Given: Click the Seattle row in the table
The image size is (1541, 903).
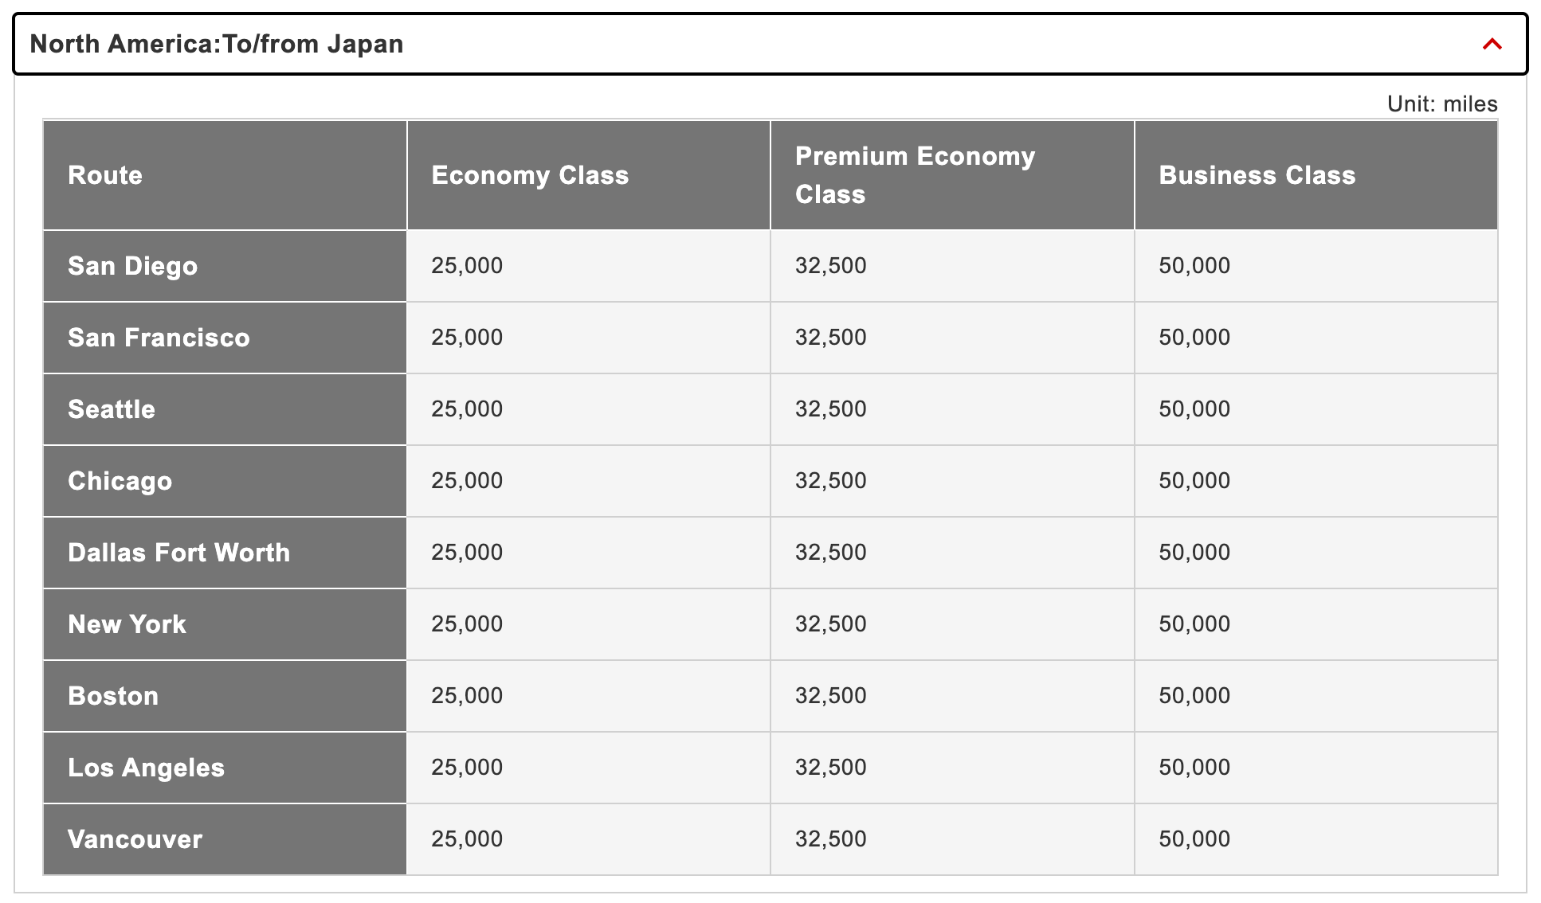Looking at the screenshot, I should 111,409.
